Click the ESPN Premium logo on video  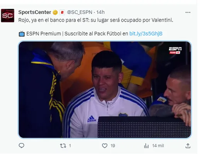(175, 50)
